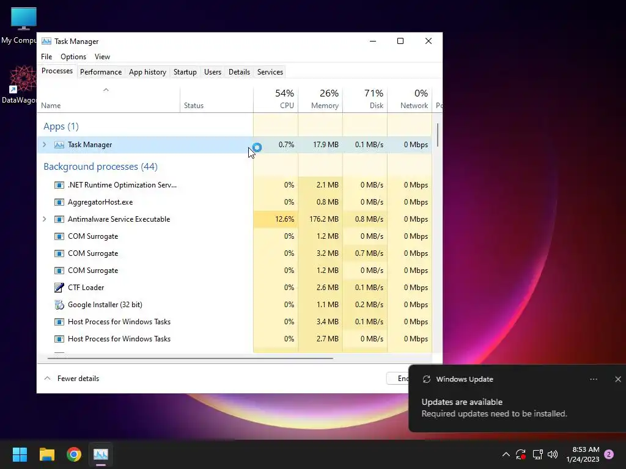Open the notification count badge
This screenshot has height=469, width=626.
coord(609,454)
